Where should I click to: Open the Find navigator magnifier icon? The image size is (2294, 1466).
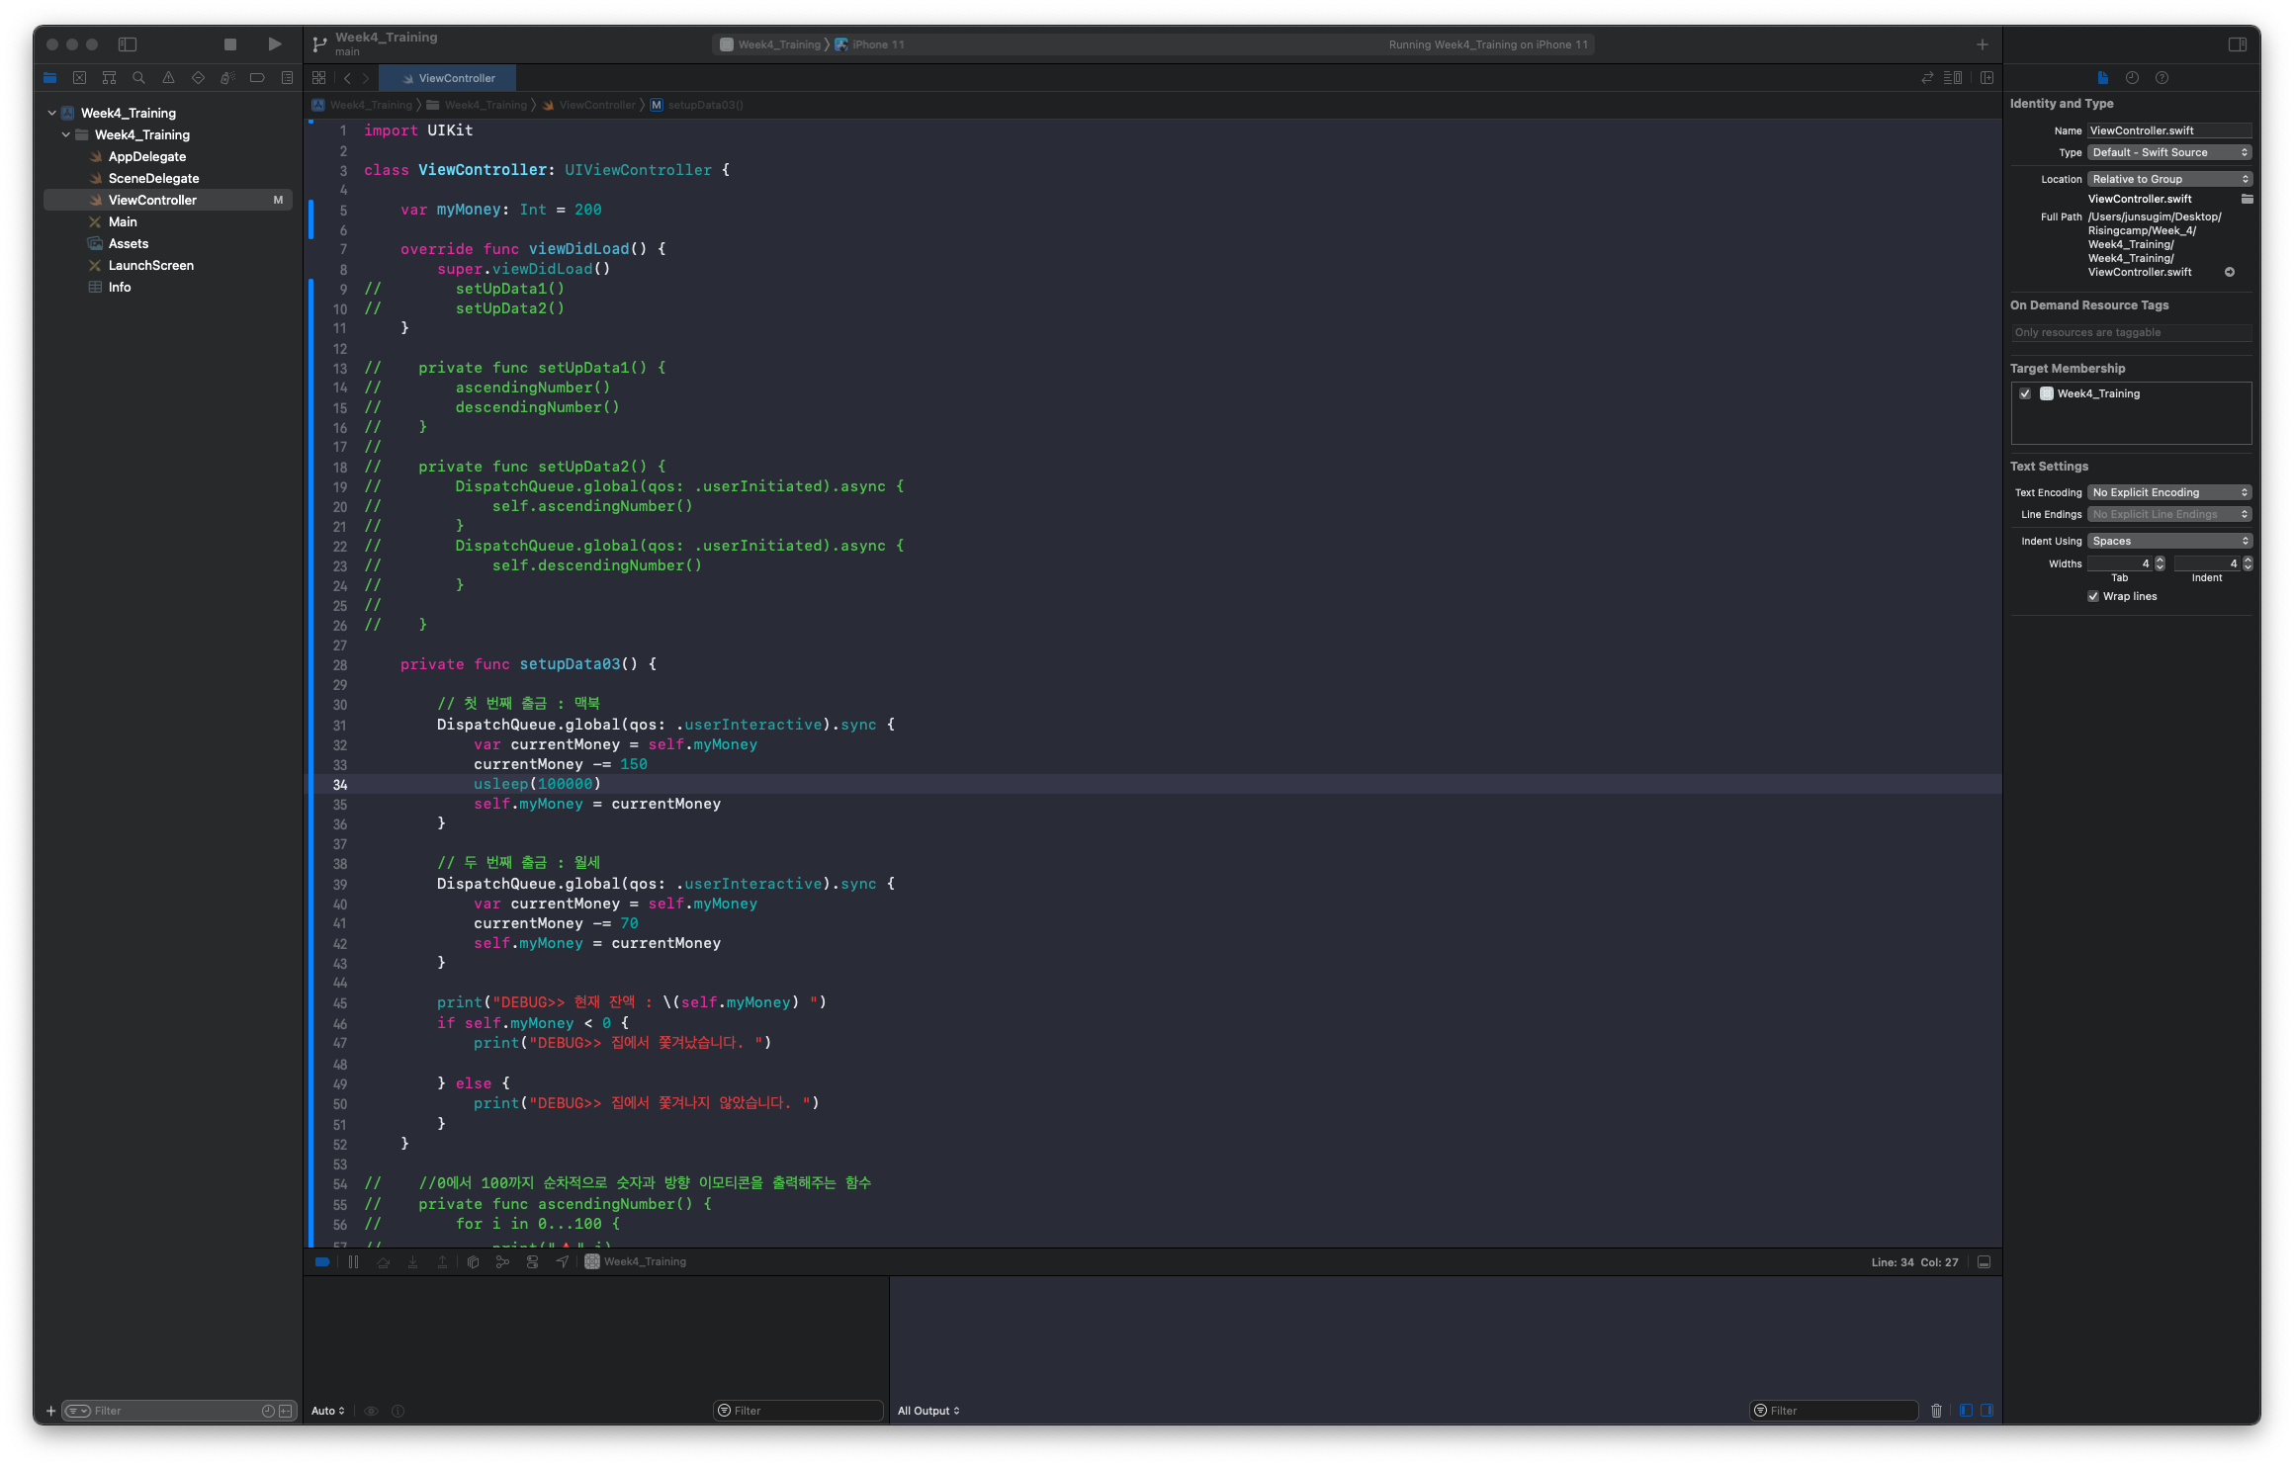coord(138,78)
